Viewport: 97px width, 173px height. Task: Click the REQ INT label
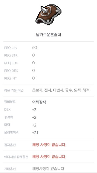coord(11,78)
